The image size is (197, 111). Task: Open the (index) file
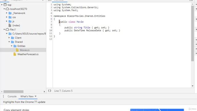coord(16,25)
